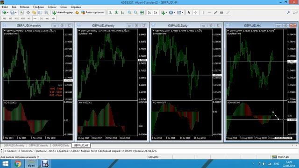Viewport: 299px width, 168px height.
Task: Open the Navigator panel icon
Action: pos(34,13)
